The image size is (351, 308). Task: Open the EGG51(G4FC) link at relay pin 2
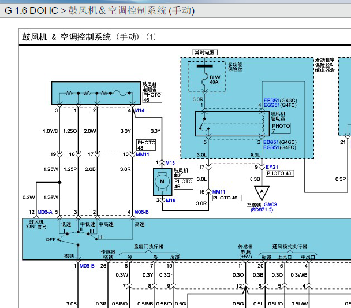(279, 147)
